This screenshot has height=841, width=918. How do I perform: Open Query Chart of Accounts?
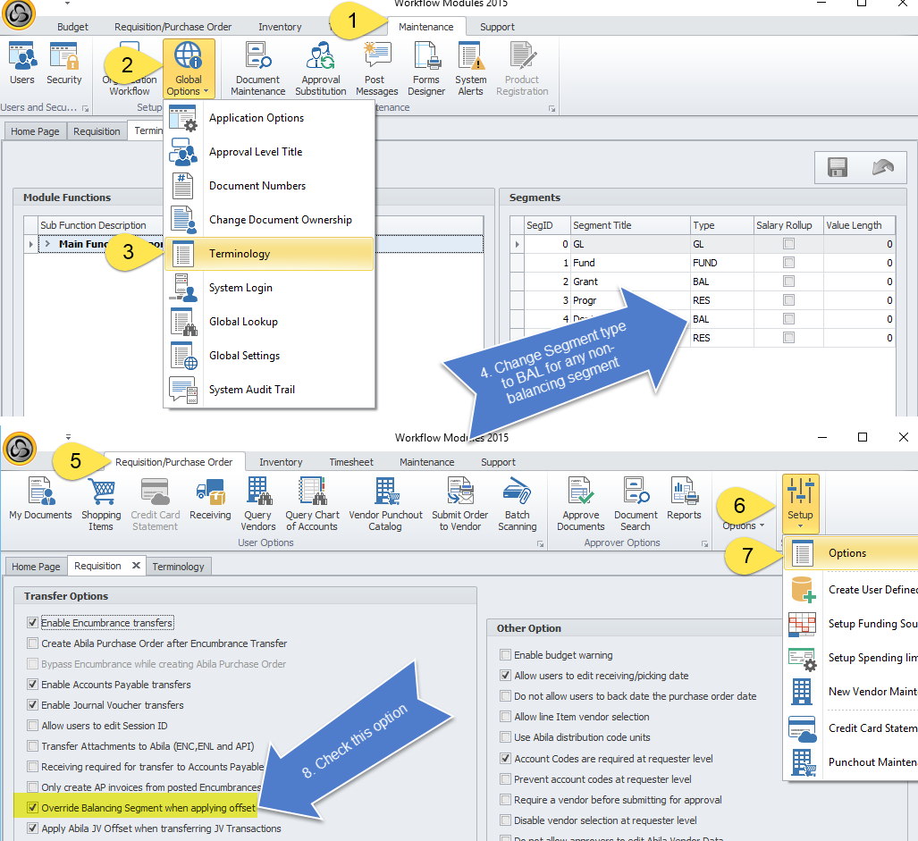pos(312,503)
